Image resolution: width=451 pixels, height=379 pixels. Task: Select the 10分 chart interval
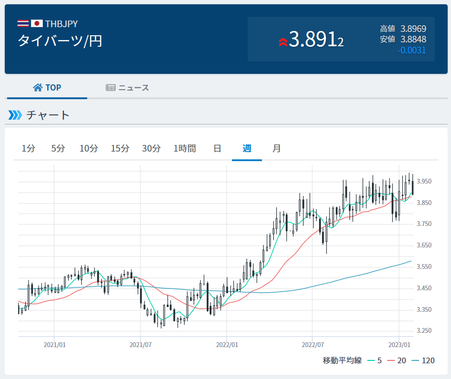(89, 148)
